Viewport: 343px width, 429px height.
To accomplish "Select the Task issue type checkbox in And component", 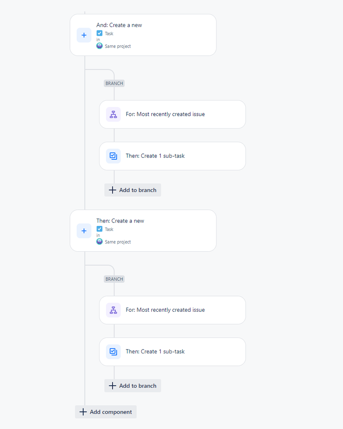I will (x=99, y=33).
